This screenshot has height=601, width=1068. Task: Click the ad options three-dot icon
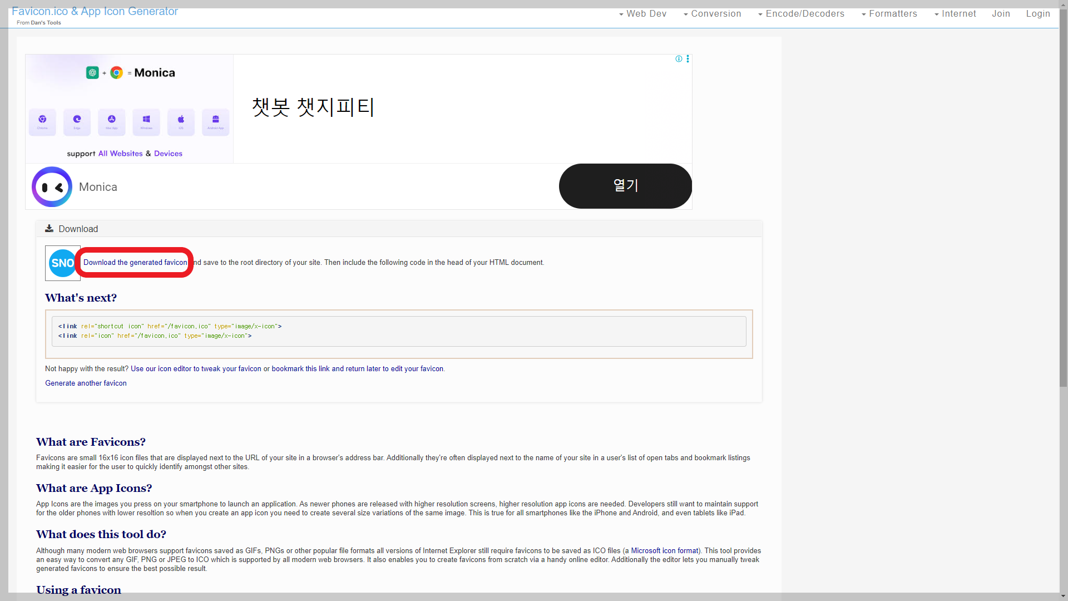click(x=688, y=59)
